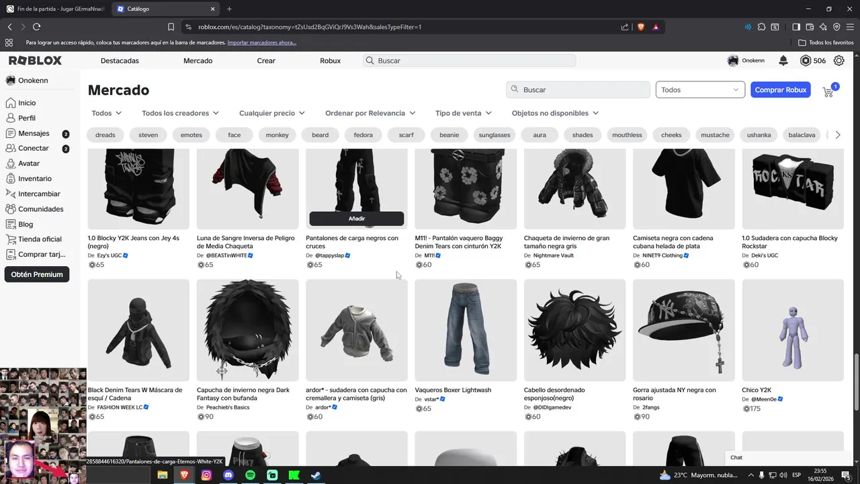The image size is (860, 484).
Task: Expand the Todos los creadores filter
Action: [181, 113]
